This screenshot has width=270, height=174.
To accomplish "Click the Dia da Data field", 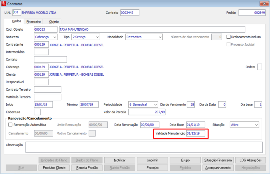I will click(x=222, y=104).
